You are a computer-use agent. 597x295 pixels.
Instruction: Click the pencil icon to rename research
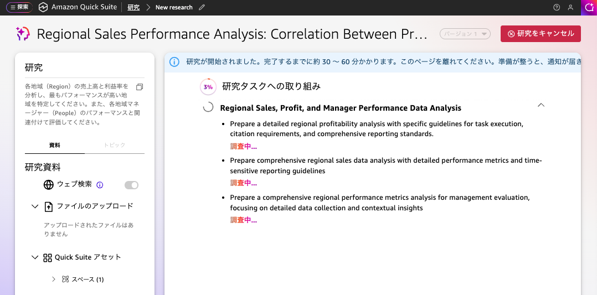click(x=202, y=7)
